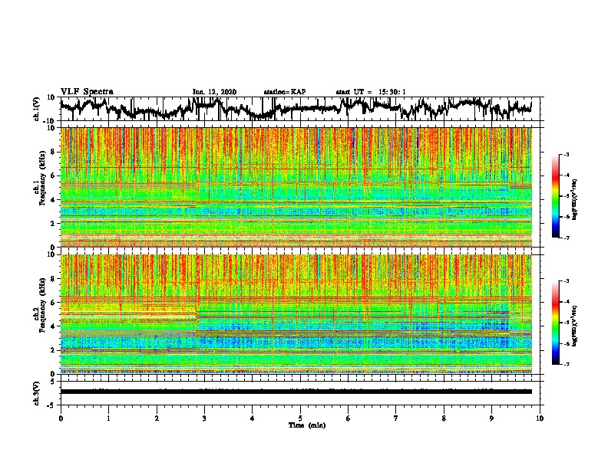Click the "4" kHz tick on ch.1 frequency axis
608x469 pixels.
pyautogui.click(x=53, y=200)
